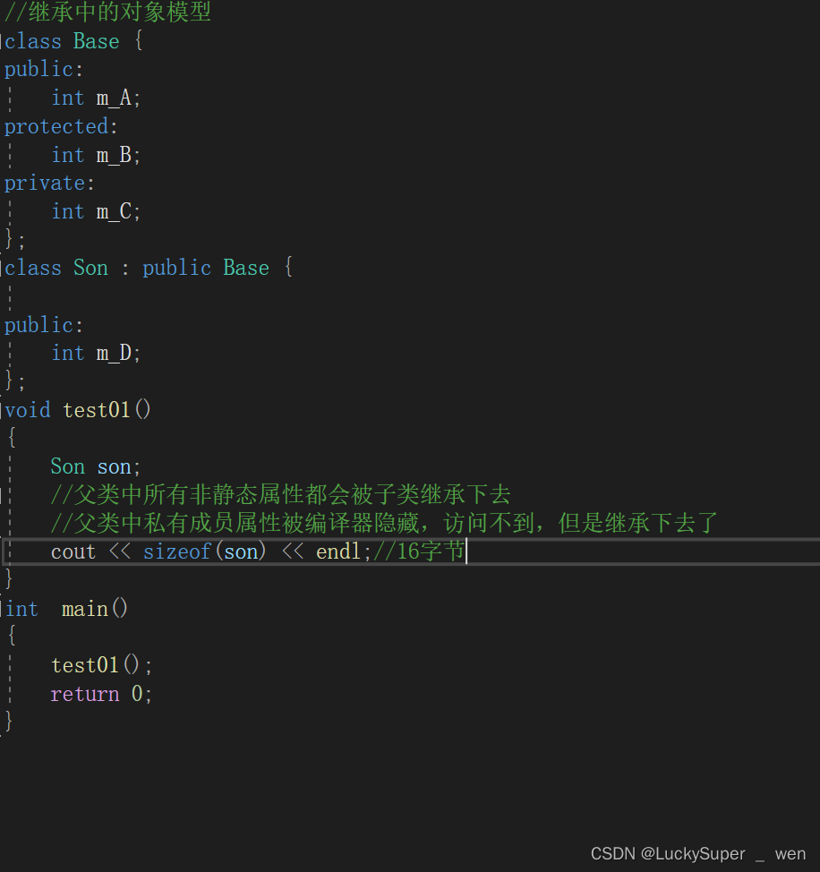This screenshot has height=872, width=820.
Task: Click "public:" above int m_D
Action: (44, 325)
